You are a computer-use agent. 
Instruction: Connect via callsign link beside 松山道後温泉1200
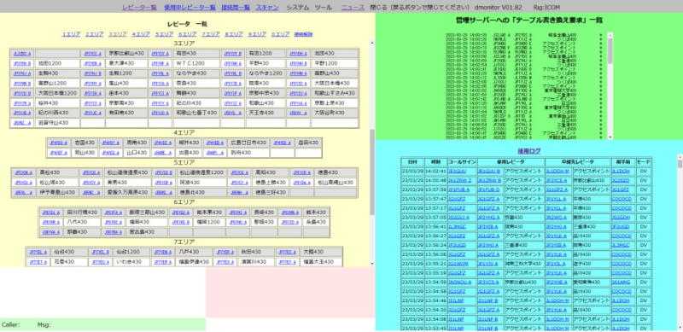click(164, 172)
